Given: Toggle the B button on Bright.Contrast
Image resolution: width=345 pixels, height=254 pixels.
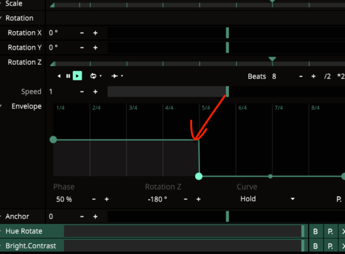Looking at the screenshot, I should 316,246.
